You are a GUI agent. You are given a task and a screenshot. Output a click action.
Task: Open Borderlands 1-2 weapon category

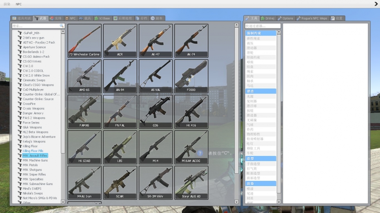tap(33, 52)
